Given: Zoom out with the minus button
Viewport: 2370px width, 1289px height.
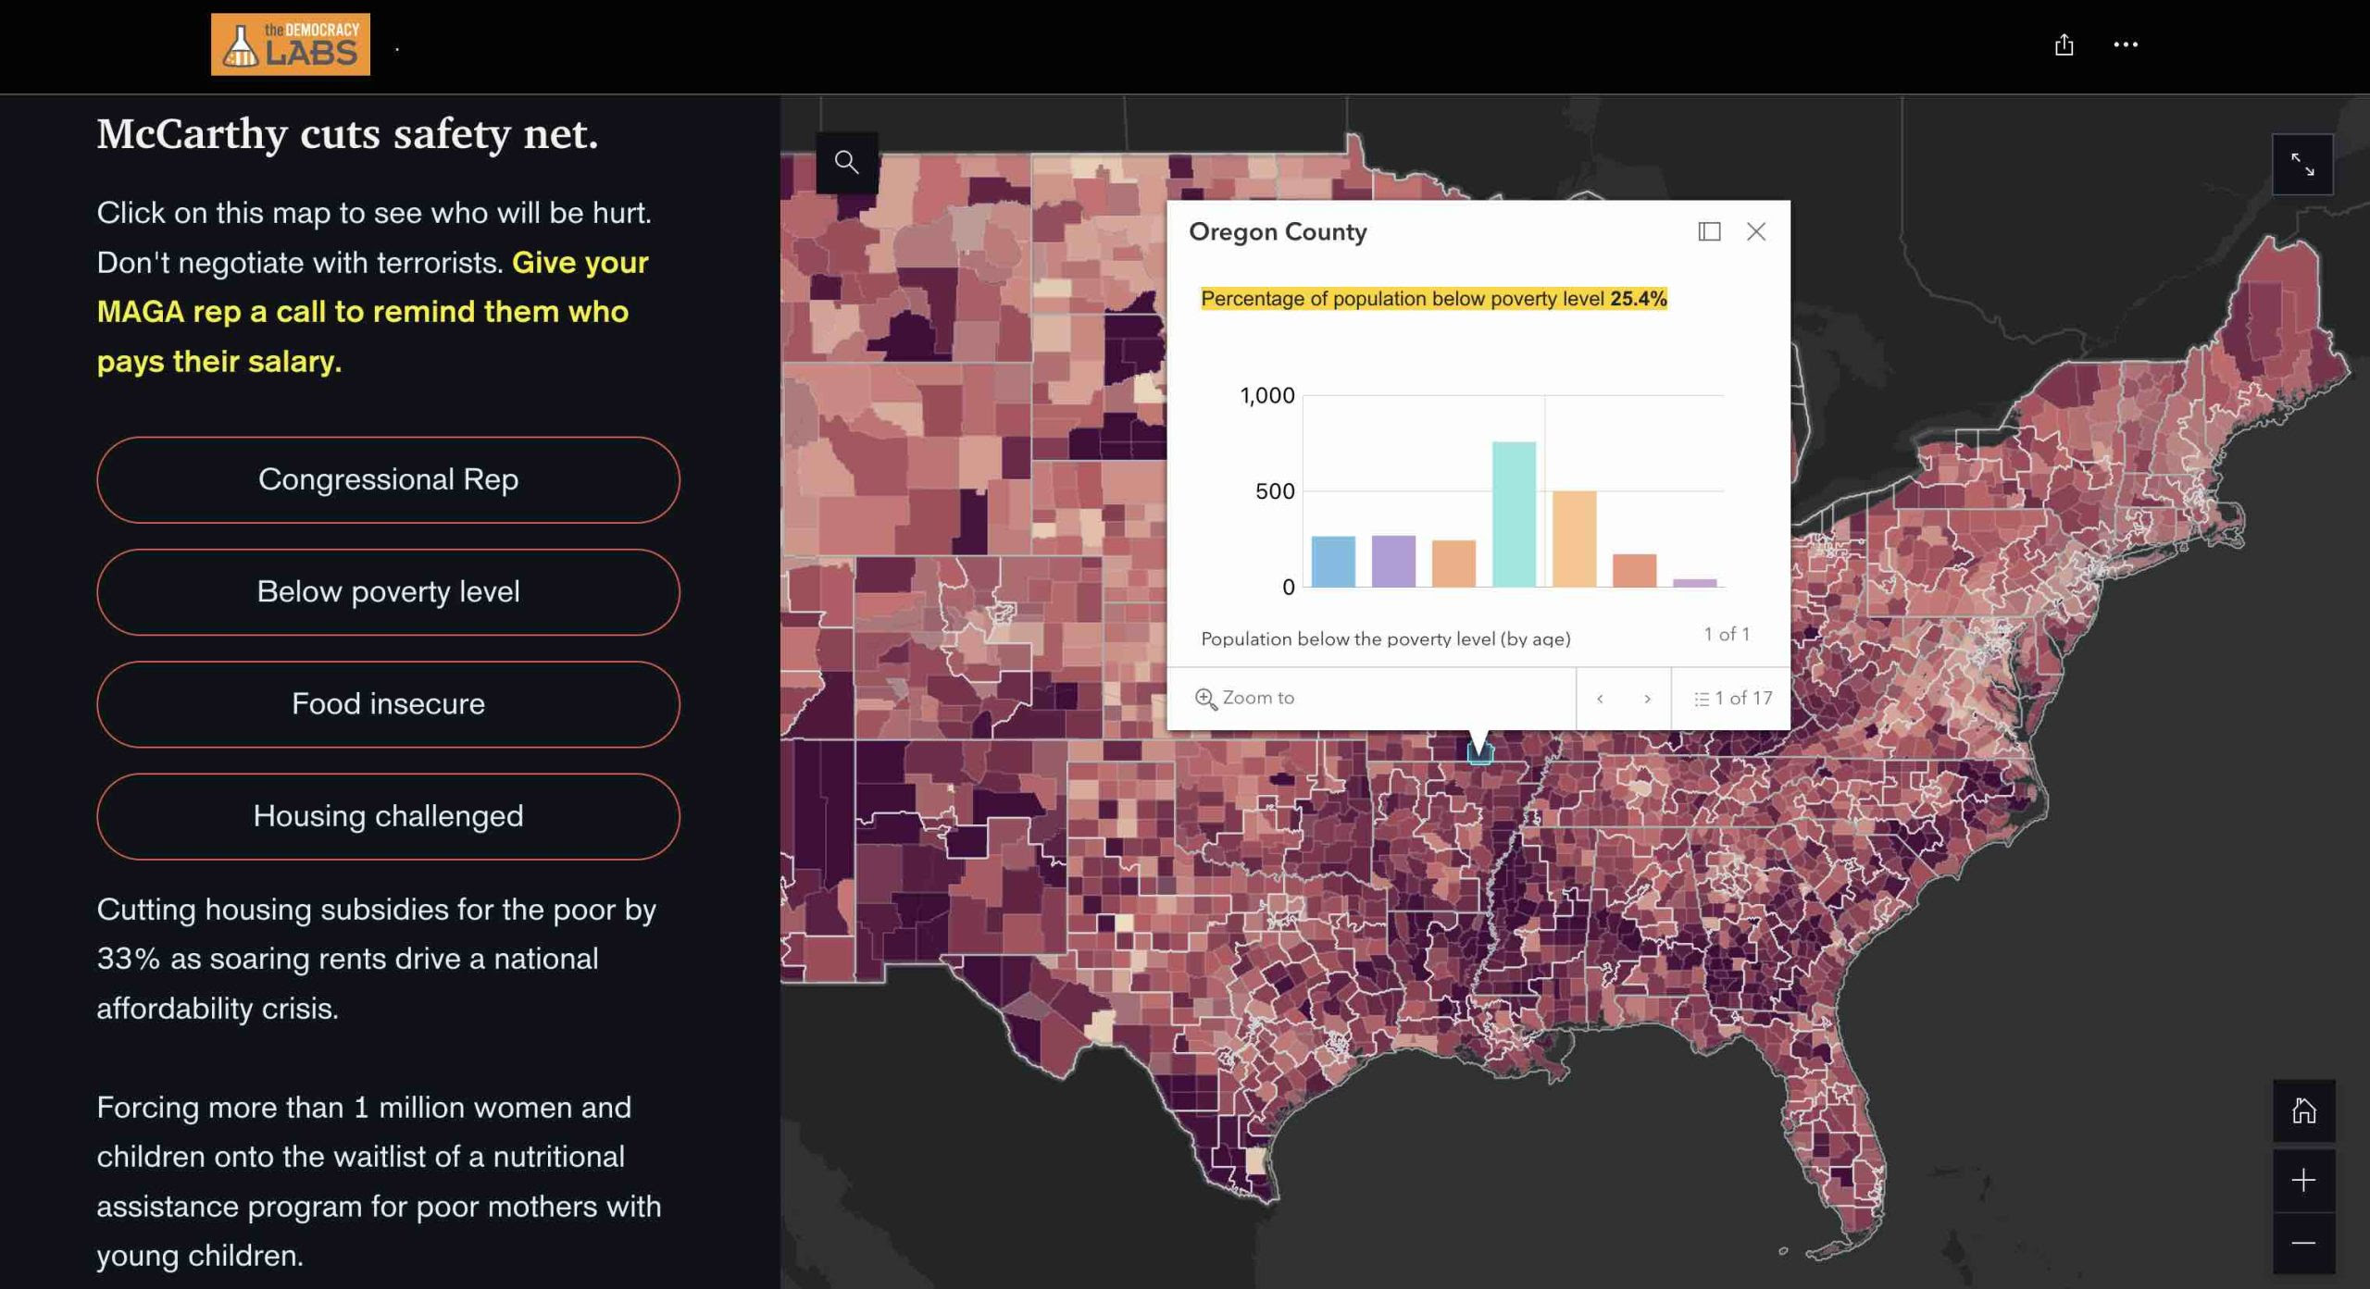Looking at the screenshot, I should [x=2303, y=1243].
